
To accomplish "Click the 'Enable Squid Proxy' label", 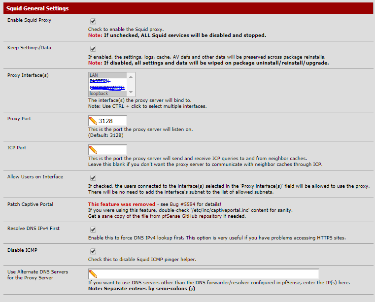I will (x=29, y=20).
